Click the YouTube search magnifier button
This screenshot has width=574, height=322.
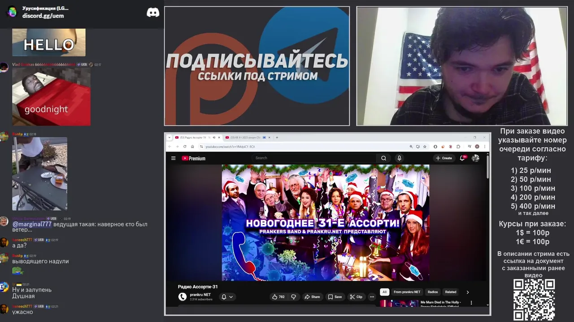tap(383, 158)
